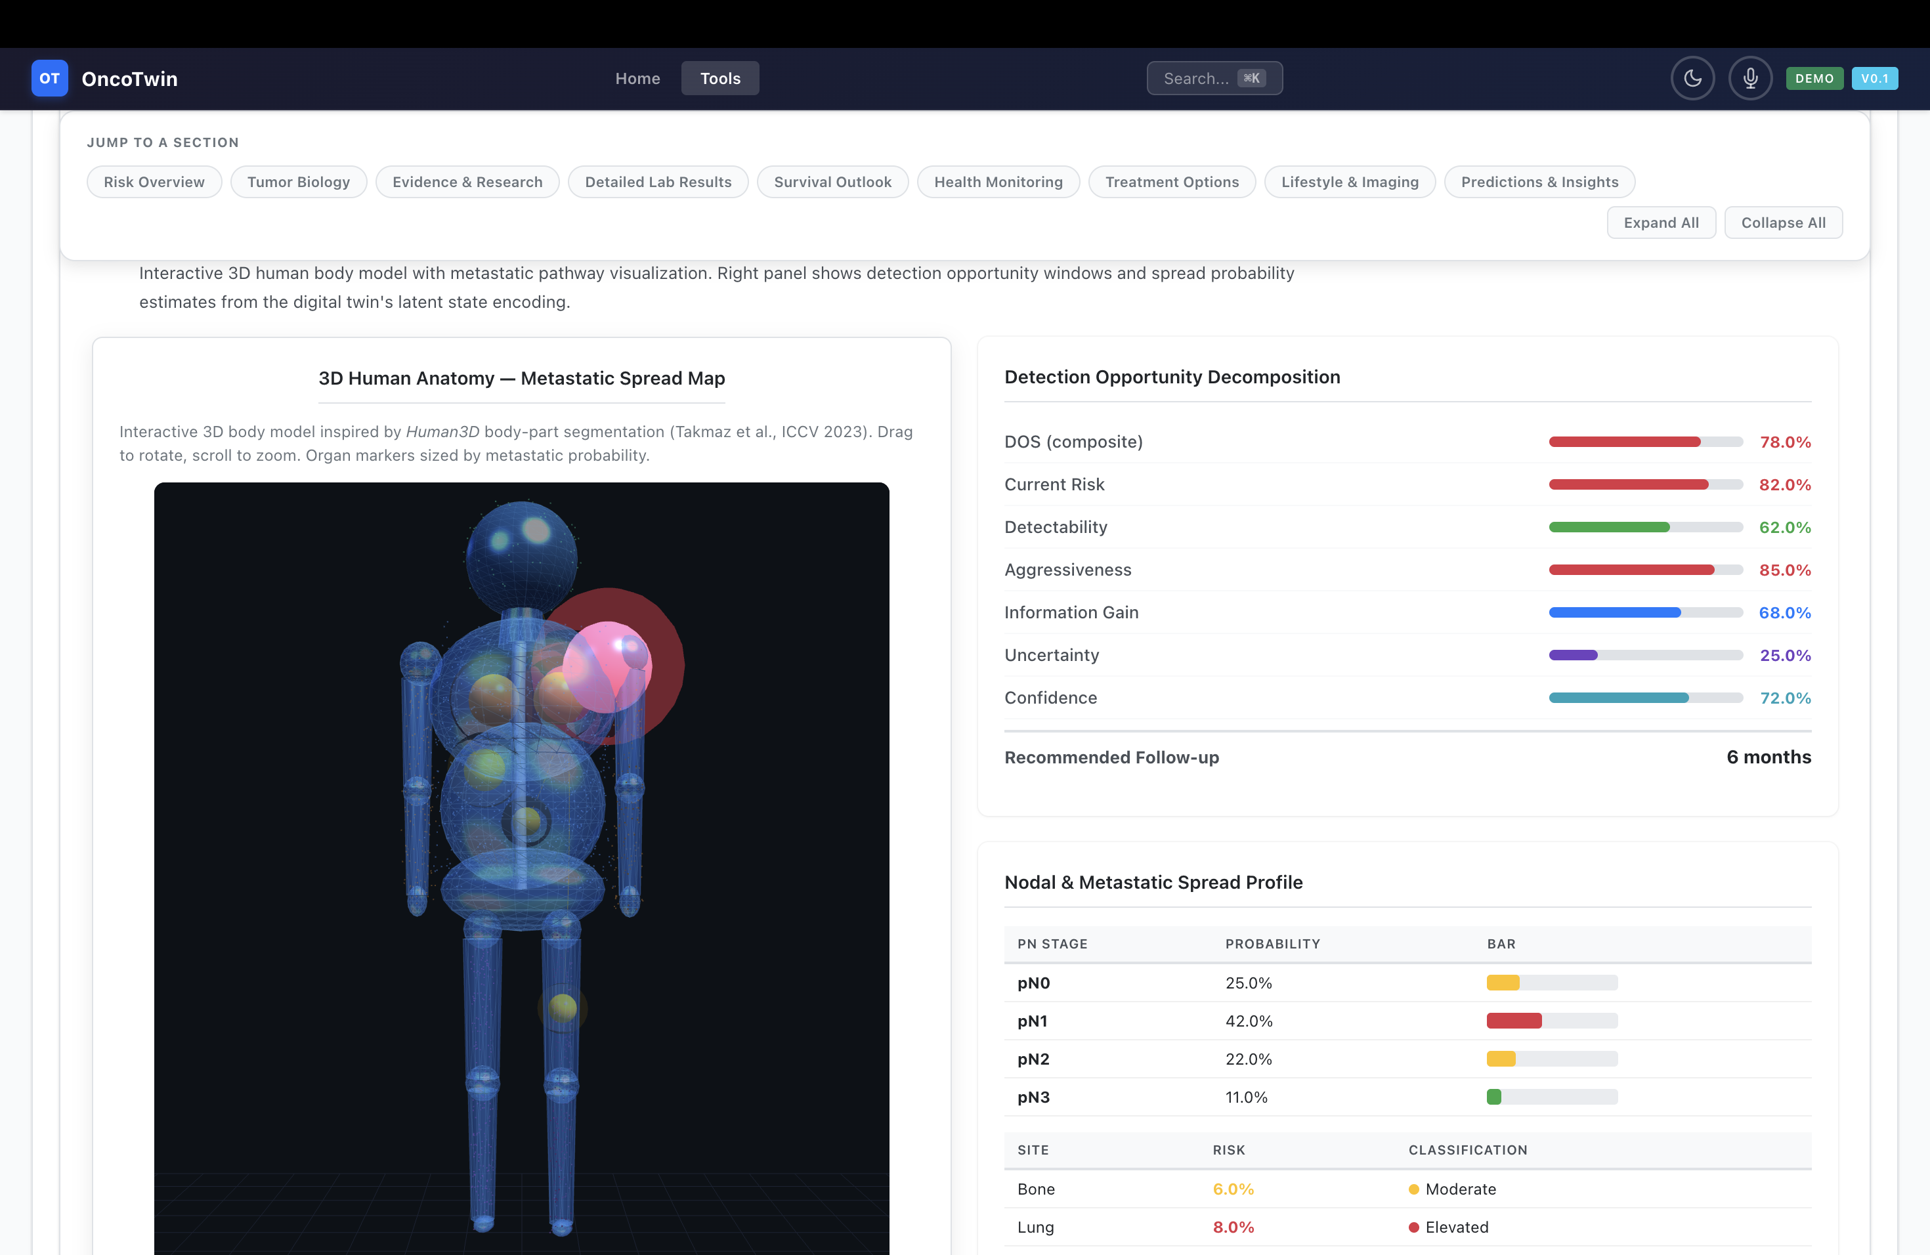
Task: Open the Home nav item
Action: (x=637, y=79)
